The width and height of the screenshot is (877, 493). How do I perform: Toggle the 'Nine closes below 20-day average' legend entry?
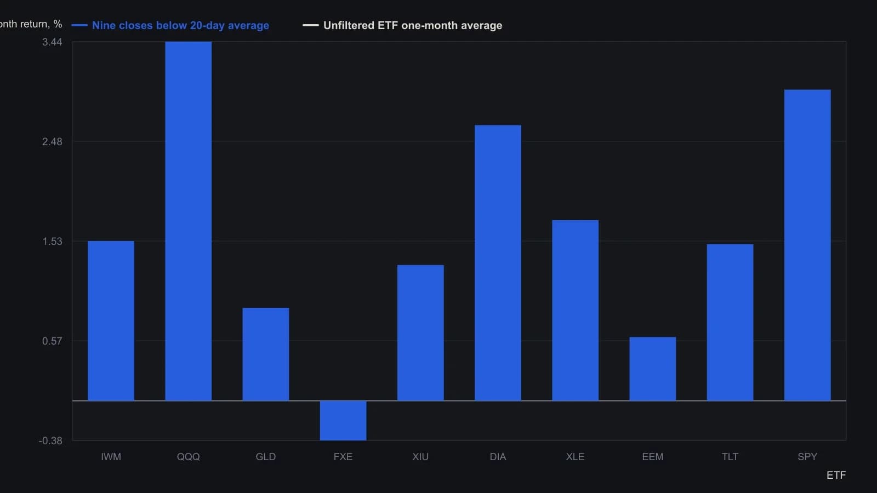point(170,25)
